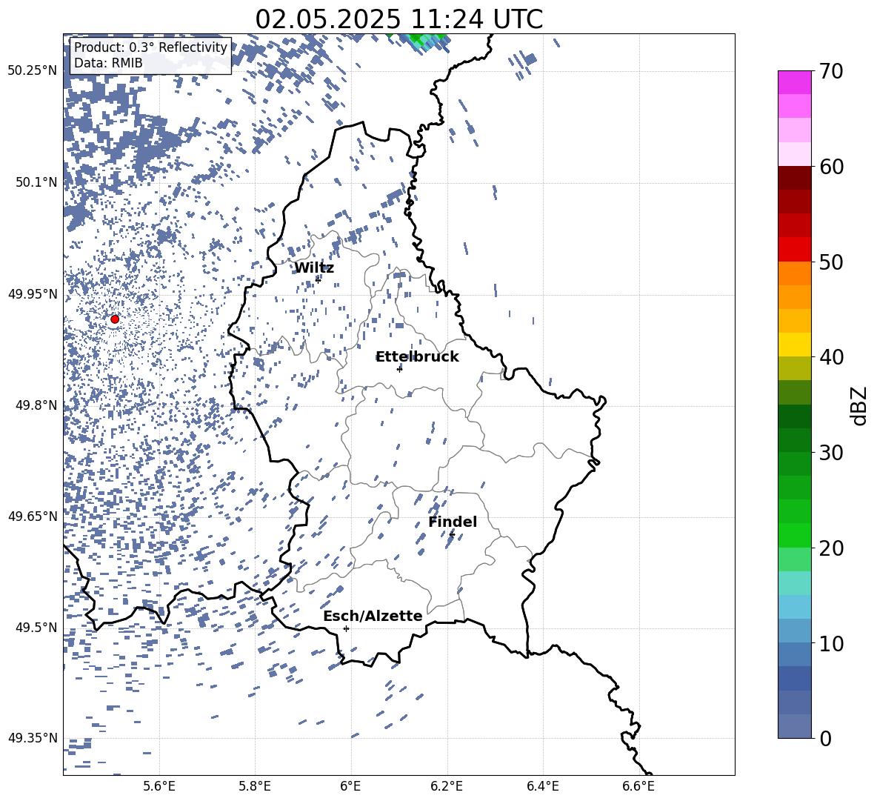Click the Findel station label
This screenshot has width=877, height=801.
point(453,522)
